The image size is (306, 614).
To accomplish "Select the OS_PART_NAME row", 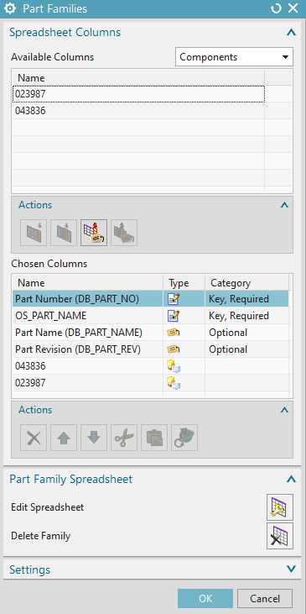I will (150, 316).
